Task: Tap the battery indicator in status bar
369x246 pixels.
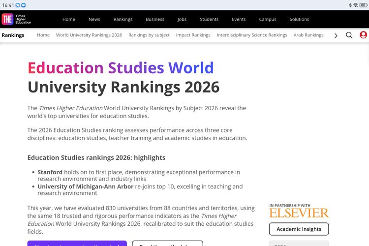Action: pos(364,5)
